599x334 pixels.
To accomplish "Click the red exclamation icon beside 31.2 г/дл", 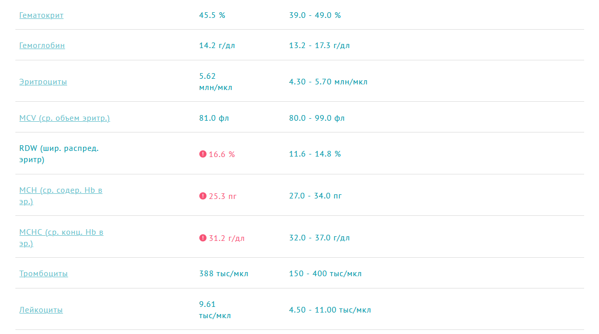I will (x=202, y=238).
